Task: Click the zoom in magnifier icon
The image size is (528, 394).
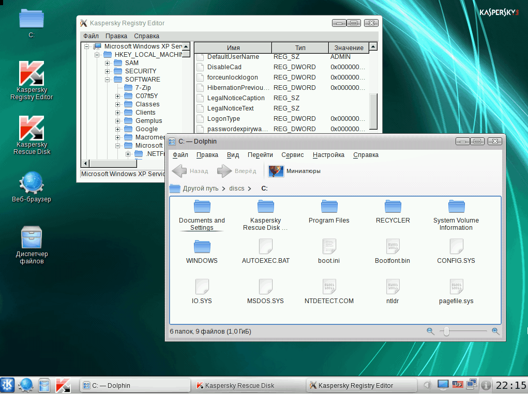Action: [495, 331]
